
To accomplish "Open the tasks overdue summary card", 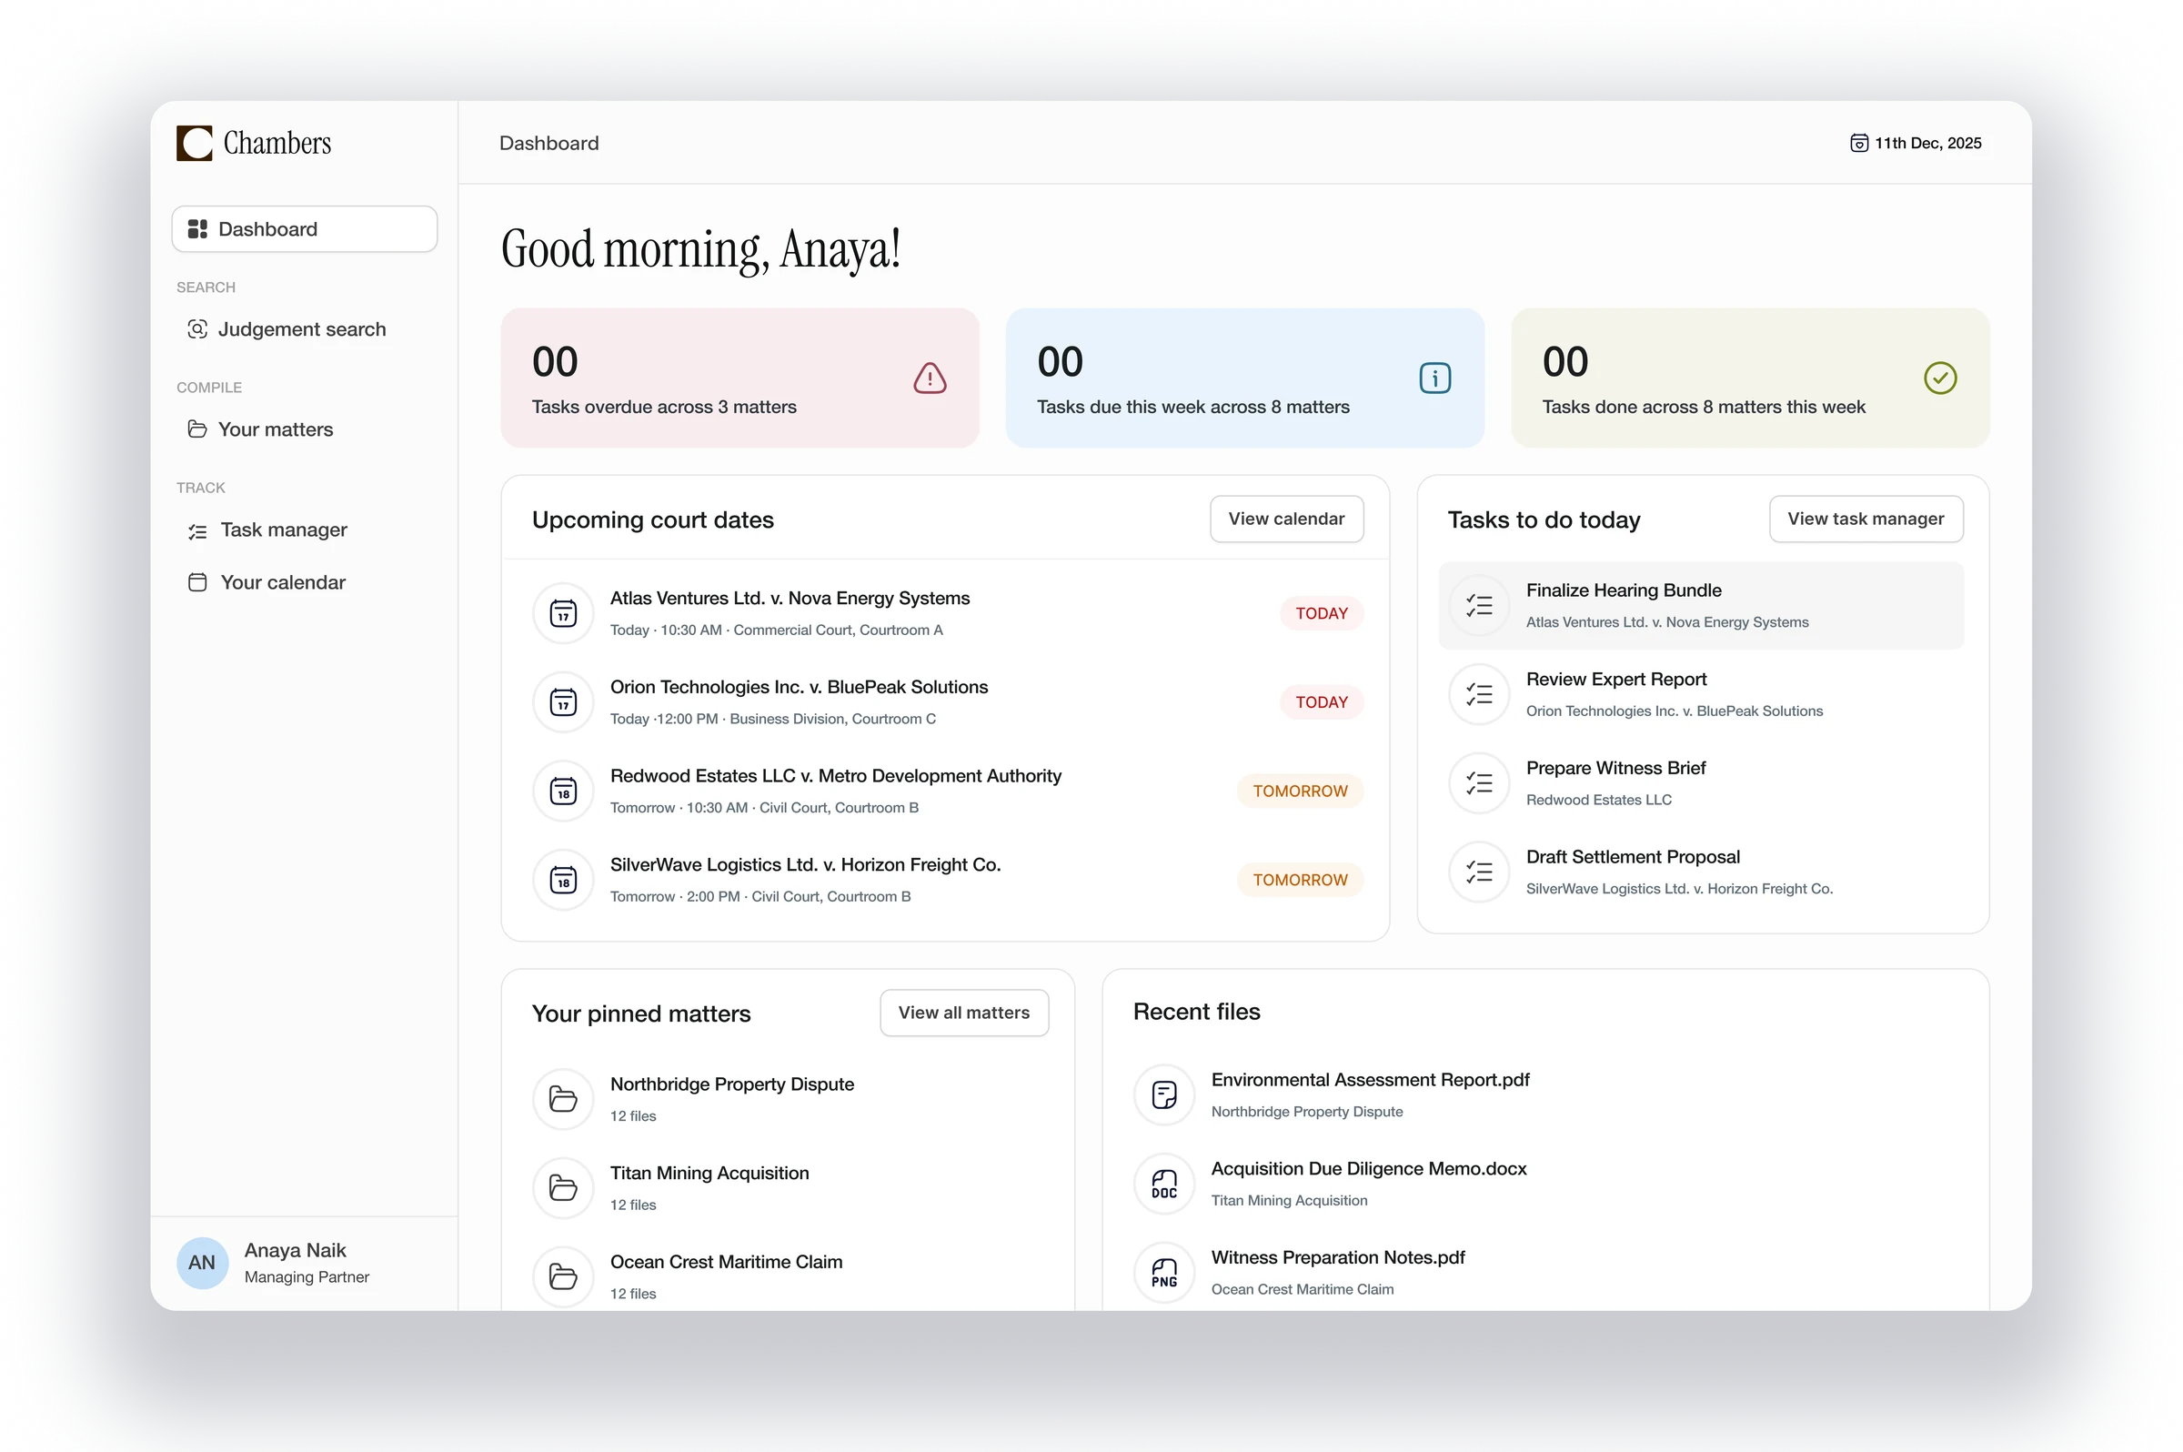I will click(739, 378).
